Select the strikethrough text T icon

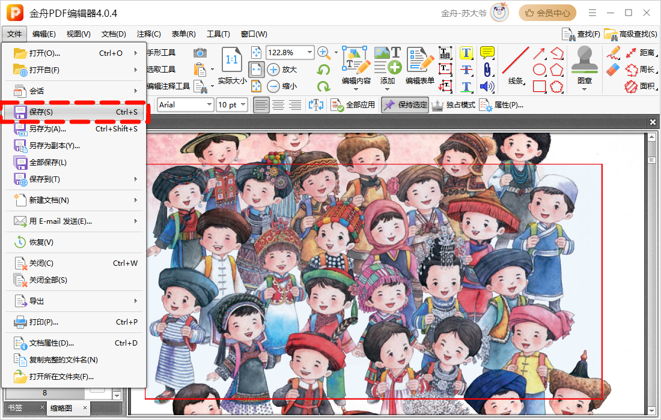tap(466, 70)
